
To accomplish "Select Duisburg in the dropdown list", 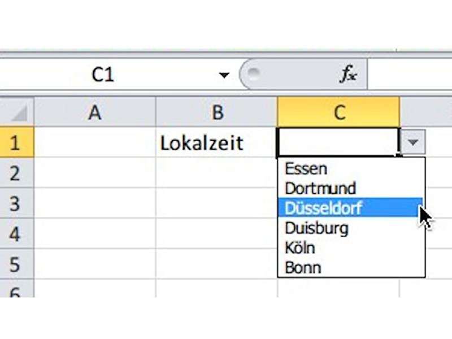I will click(x=316, y=228).
